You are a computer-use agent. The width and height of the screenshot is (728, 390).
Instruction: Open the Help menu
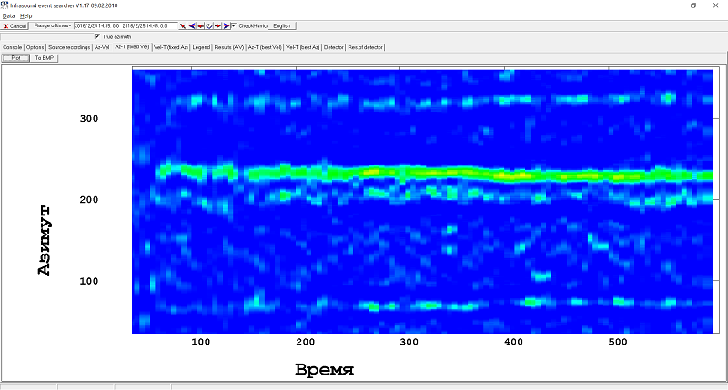point(25,16)
